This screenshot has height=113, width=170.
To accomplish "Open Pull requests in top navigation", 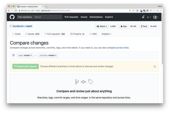I will pyautogui.click(x=71, y=17).
